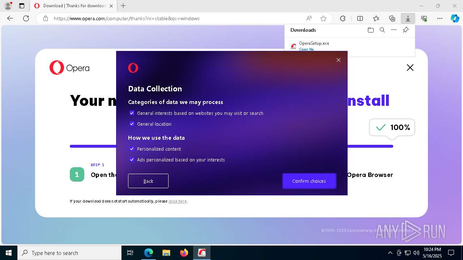463x260 pixels.
Task: Go back to previous page
Action: (10, 18)
